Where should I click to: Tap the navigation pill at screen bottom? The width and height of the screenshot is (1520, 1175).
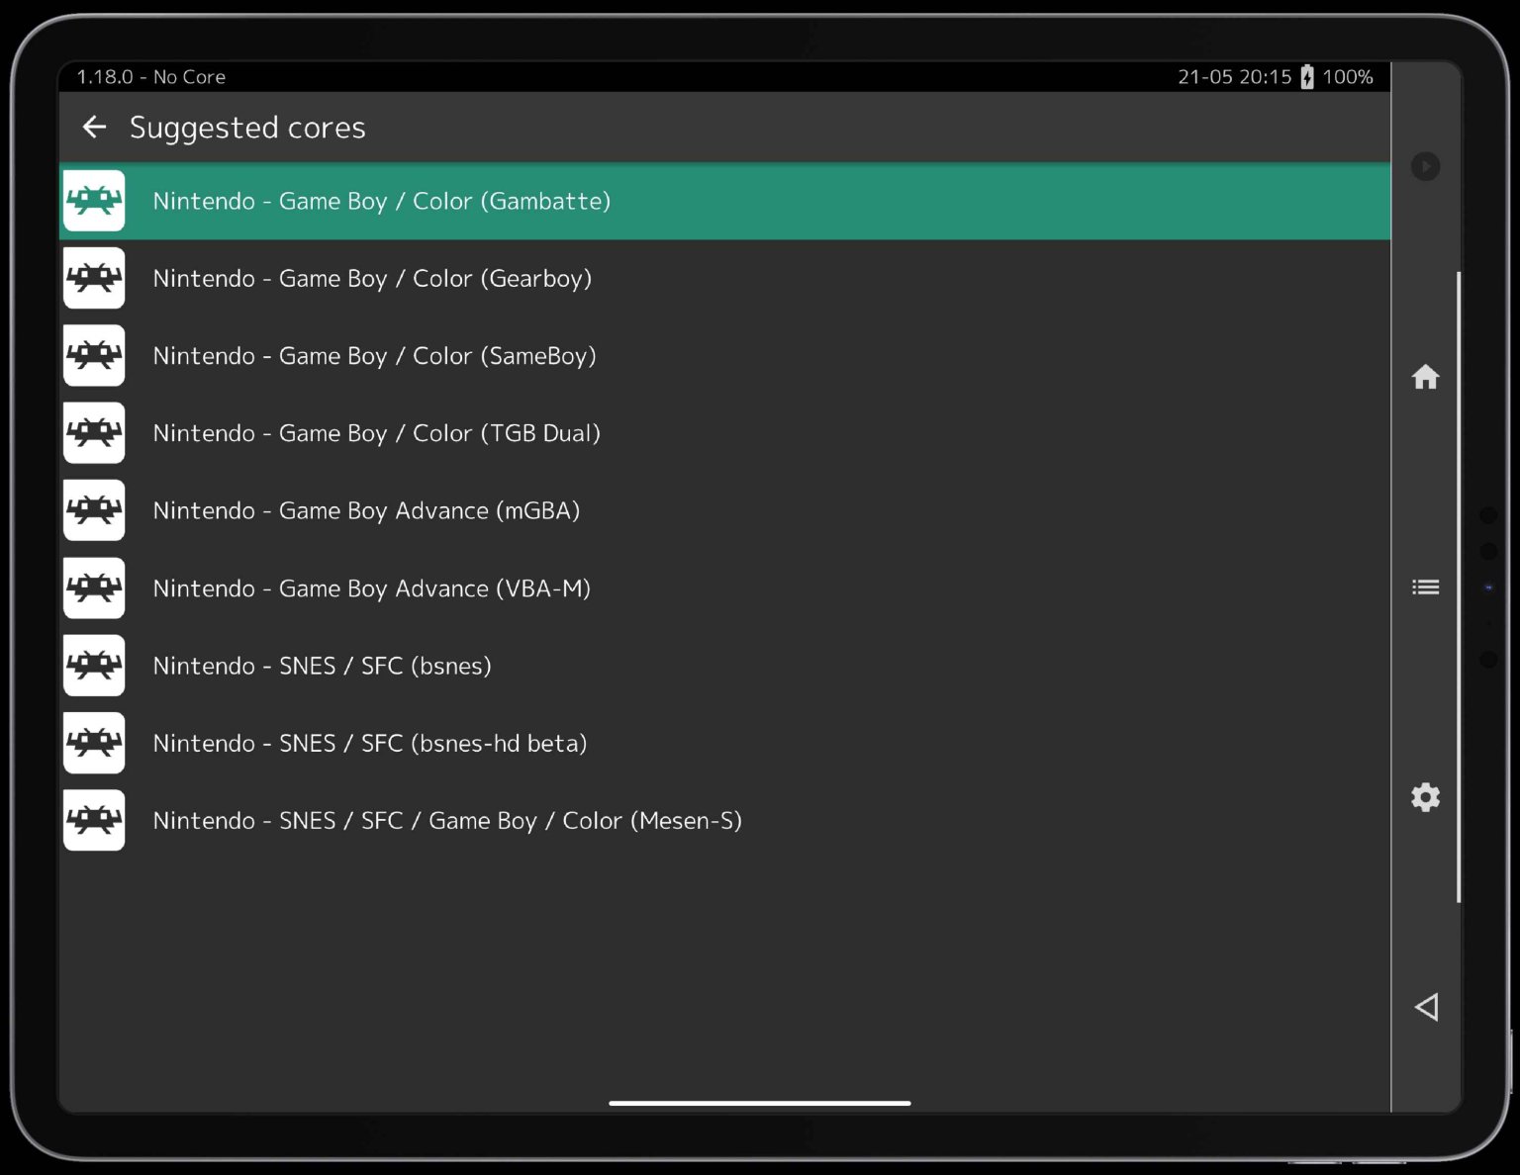pyautogui.click(x=760, y=1102)
